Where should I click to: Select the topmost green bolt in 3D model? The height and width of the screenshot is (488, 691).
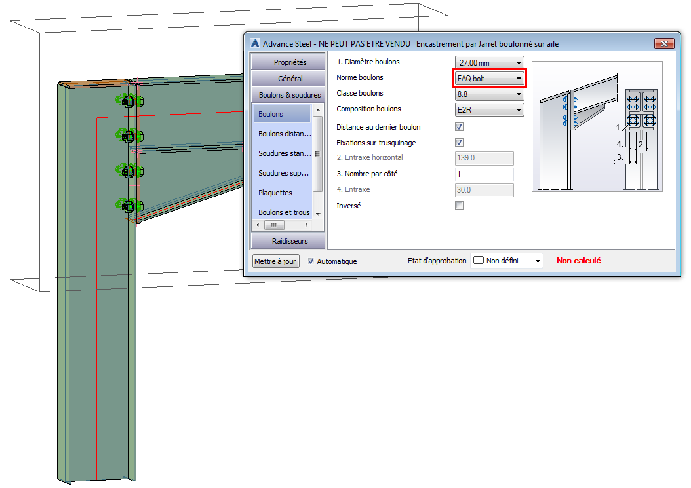tap(128, 102)
